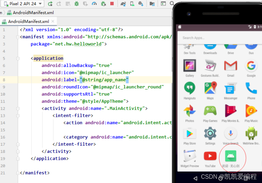Stop the running app with red square

coord(112,4)
